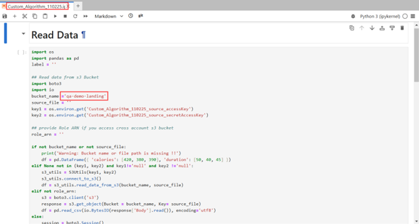
Task: Click the bug debugger icon
Action: (353, 16)
